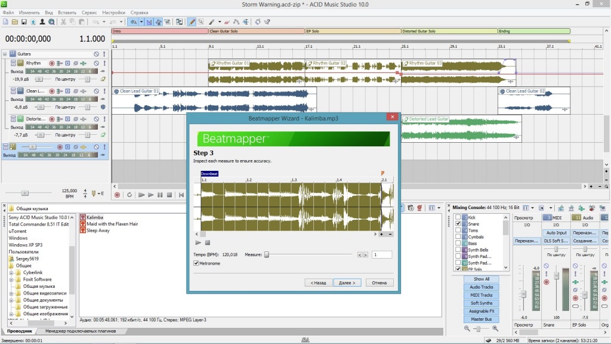611x344 pixels.
Task: Mute the Rhythm guitar track
Action: tap(96, 63)
